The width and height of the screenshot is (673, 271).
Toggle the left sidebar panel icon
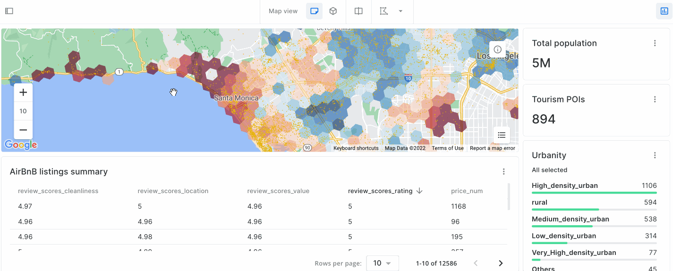(x=9, y=11)
